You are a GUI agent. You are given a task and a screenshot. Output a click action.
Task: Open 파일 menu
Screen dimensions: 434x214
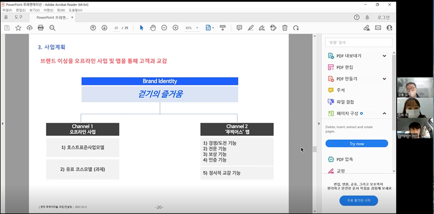[x=7, y=10]
